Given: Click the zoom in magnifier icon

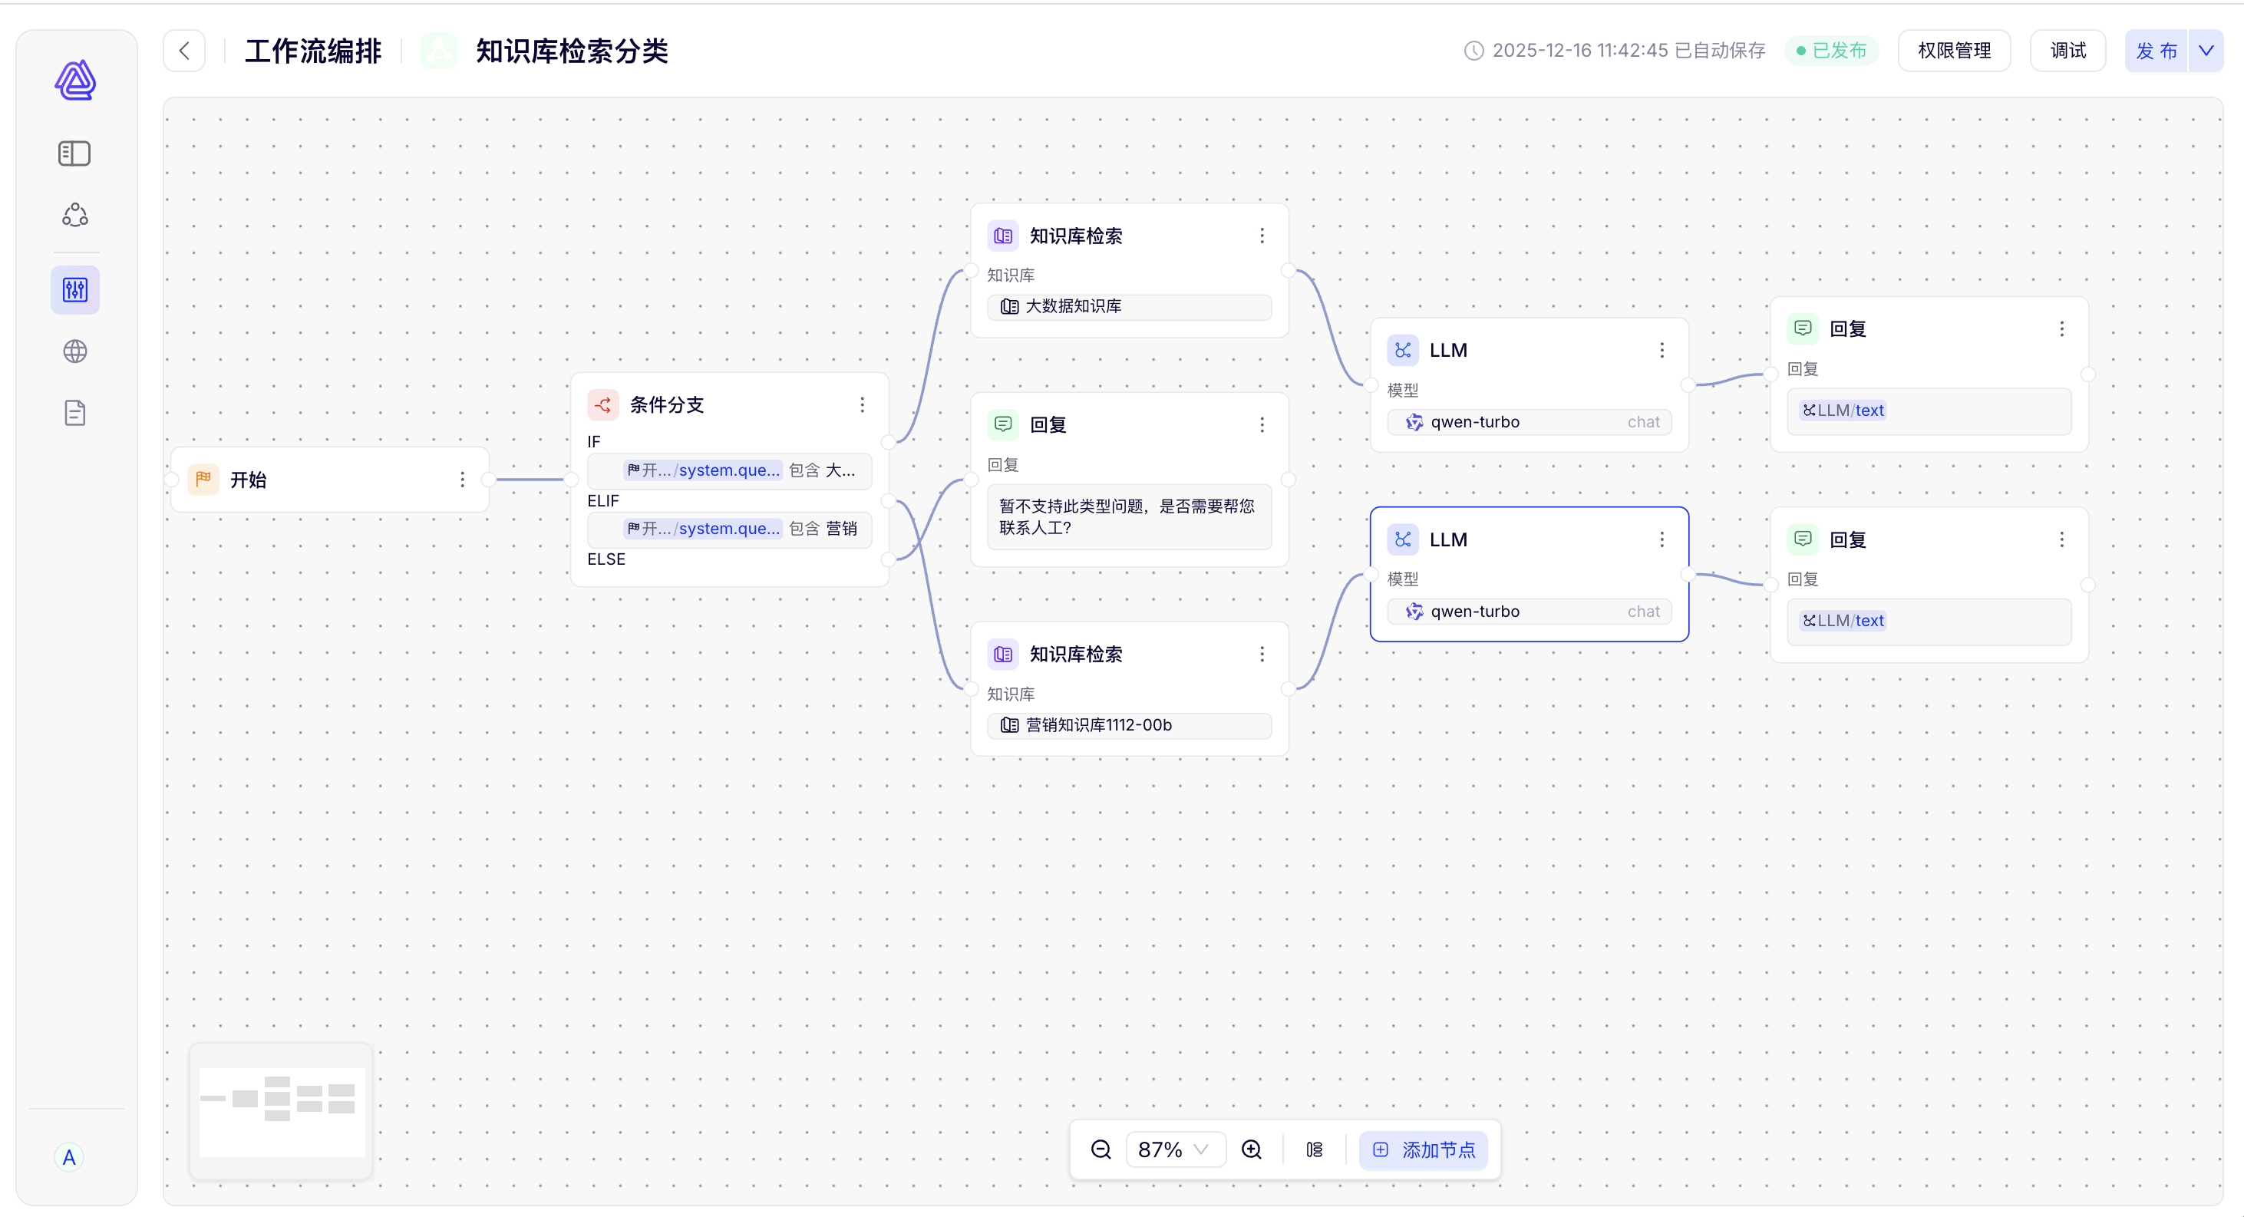Looking at the screenshot, I should click(1251, 1149).
